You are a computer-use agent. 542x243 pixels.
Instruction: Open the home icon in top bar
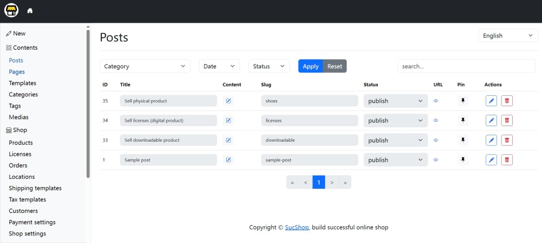click(30, 11)
